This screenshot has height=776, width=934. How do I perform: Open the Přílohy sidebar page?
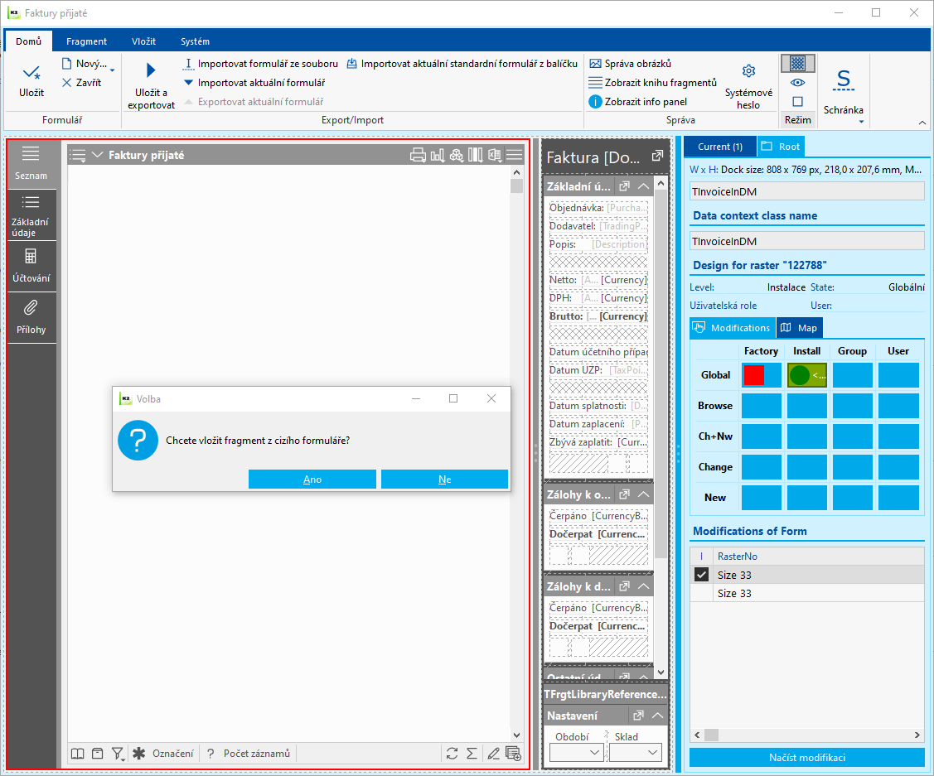[31, 317]
